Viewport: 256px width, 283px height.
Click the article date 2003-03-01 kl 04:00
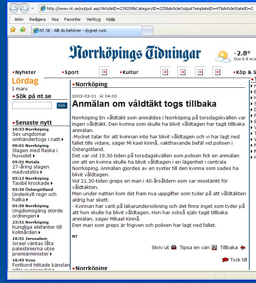[x=94, y=96]
